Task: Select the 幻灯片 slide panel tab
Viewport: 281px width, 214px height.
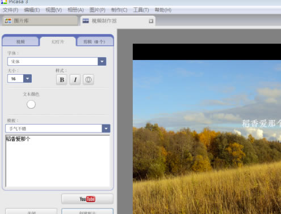Action: coord(58,42)
